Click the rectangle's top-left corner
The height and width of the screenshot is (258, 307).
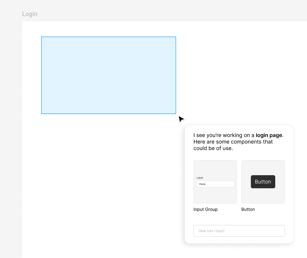tap(42, 37)
